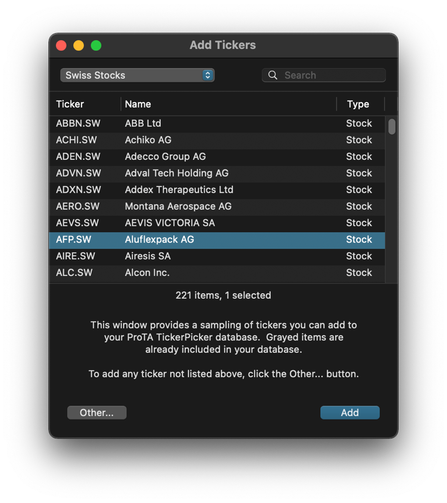Select the Adecco Group AG row
This screenshot has width=447, height=503.
(216, 157)
